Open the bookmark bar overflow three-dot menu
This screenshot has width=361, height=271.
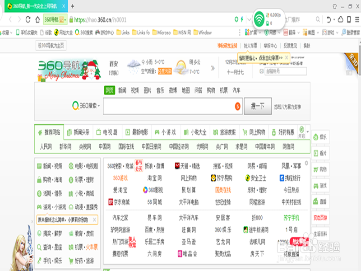(x=240, y=33)
